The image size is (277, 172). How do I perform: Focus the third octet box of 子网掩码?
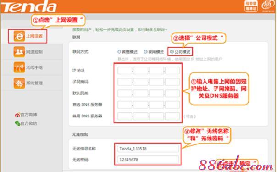point(156,82)
